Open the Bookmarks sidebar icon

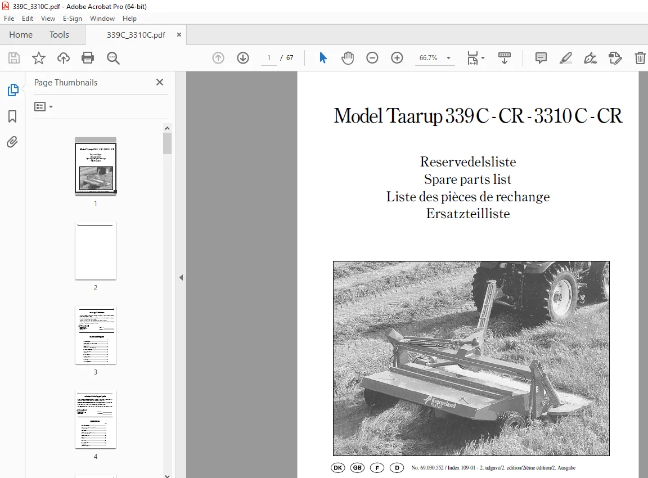[12, 116]
